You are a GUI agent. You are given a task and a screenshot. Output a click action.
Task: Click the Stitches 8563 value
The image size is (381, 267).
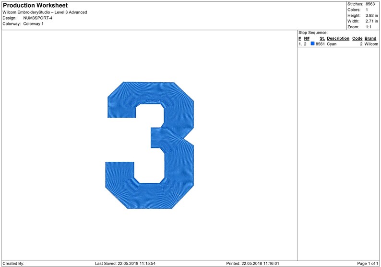[x=370, y=4]
